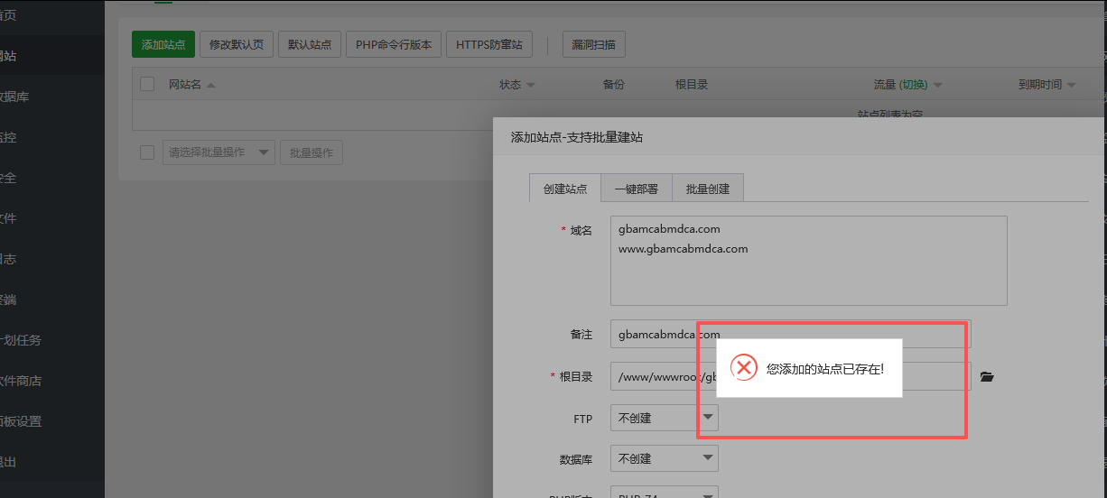The width and height of the screenshot is (1107, 498).
Task: Focus the 备注 input field
Action: tap(791, 334)
